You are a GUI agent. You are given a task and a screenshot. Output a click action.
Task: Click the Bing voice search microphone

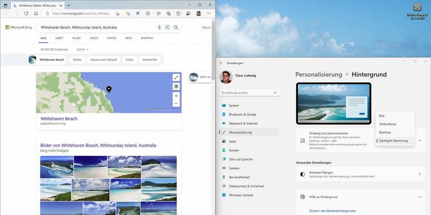click(x=159, y=28)
